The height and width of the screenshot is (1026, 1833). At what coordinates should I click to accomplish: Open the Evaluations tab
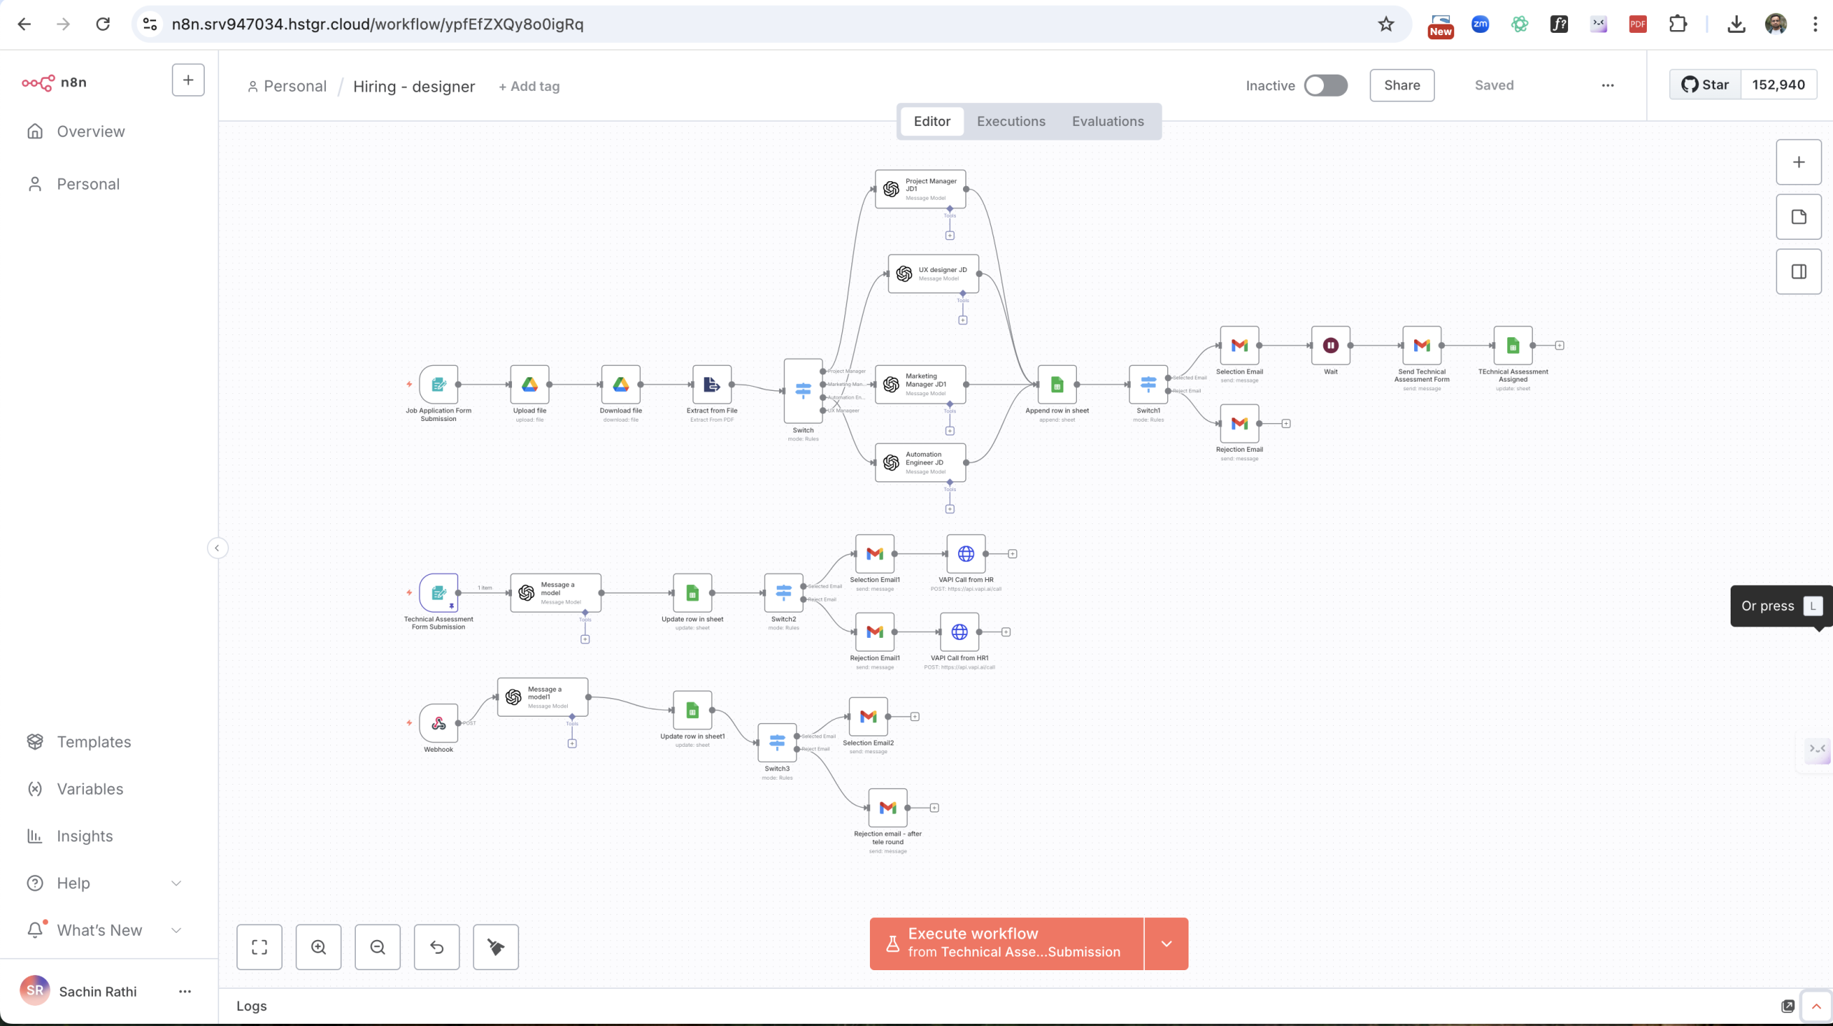[1108, 122]
